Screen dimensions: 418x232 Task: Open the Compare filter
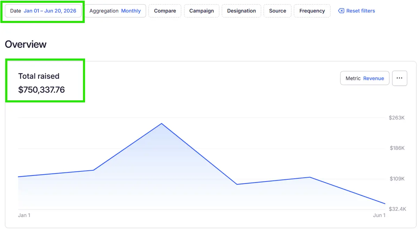pyautogui.click(x=165, y=11)
